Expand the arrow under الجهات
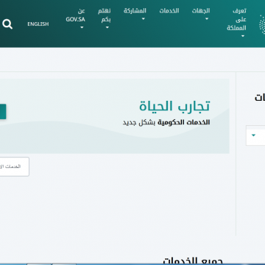The height and width of the screenshot is (265, 265). coord(207,18)
